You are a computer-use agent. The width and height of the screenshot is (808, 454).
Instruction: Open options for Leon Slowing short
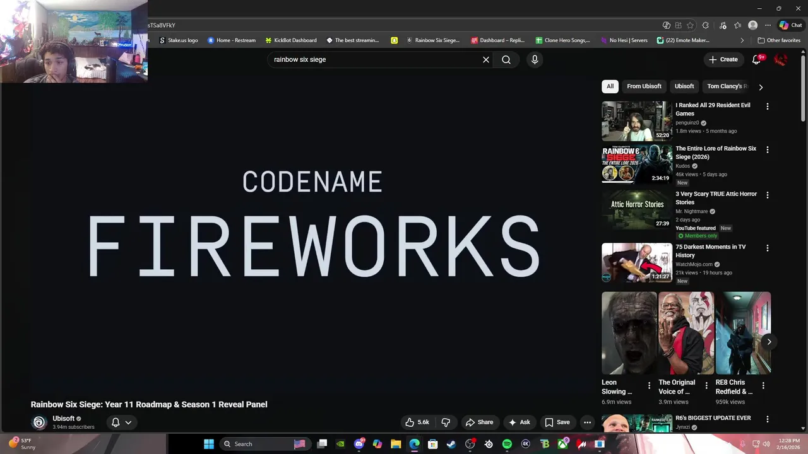click(649, 385)
